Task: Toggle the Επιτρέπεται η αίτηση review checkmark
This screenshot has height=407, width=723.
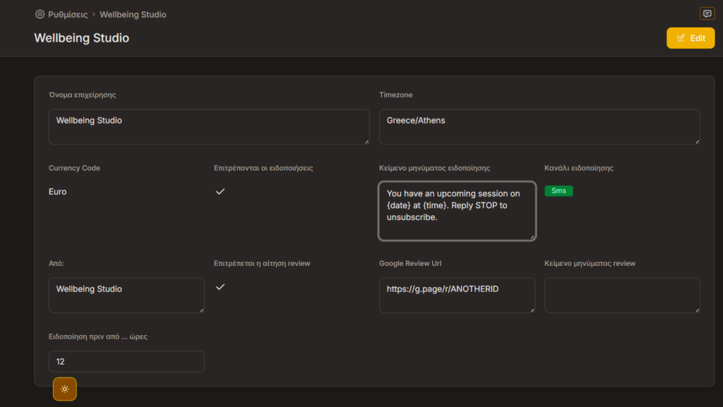Action: point(220,287)
